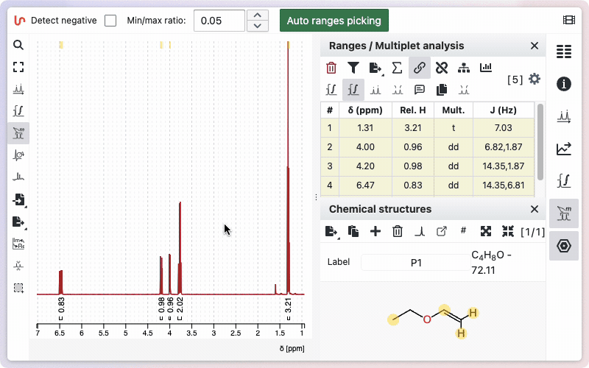Open the Ranges panel settings gear
This screenshot has height=368, width=589.
pyautogui.click(x=535, y=79)
